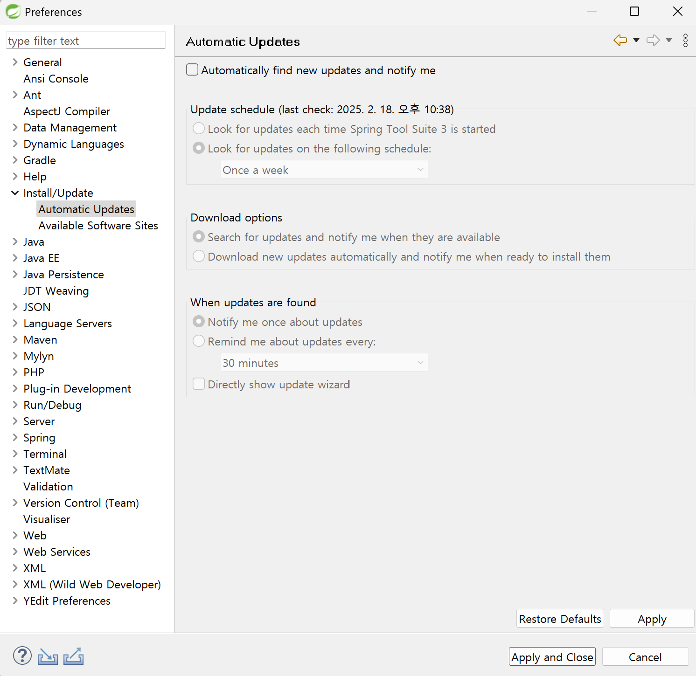Select Search for updates and notify option
This screenshot has width=696, height=676.
pos(199,236)
